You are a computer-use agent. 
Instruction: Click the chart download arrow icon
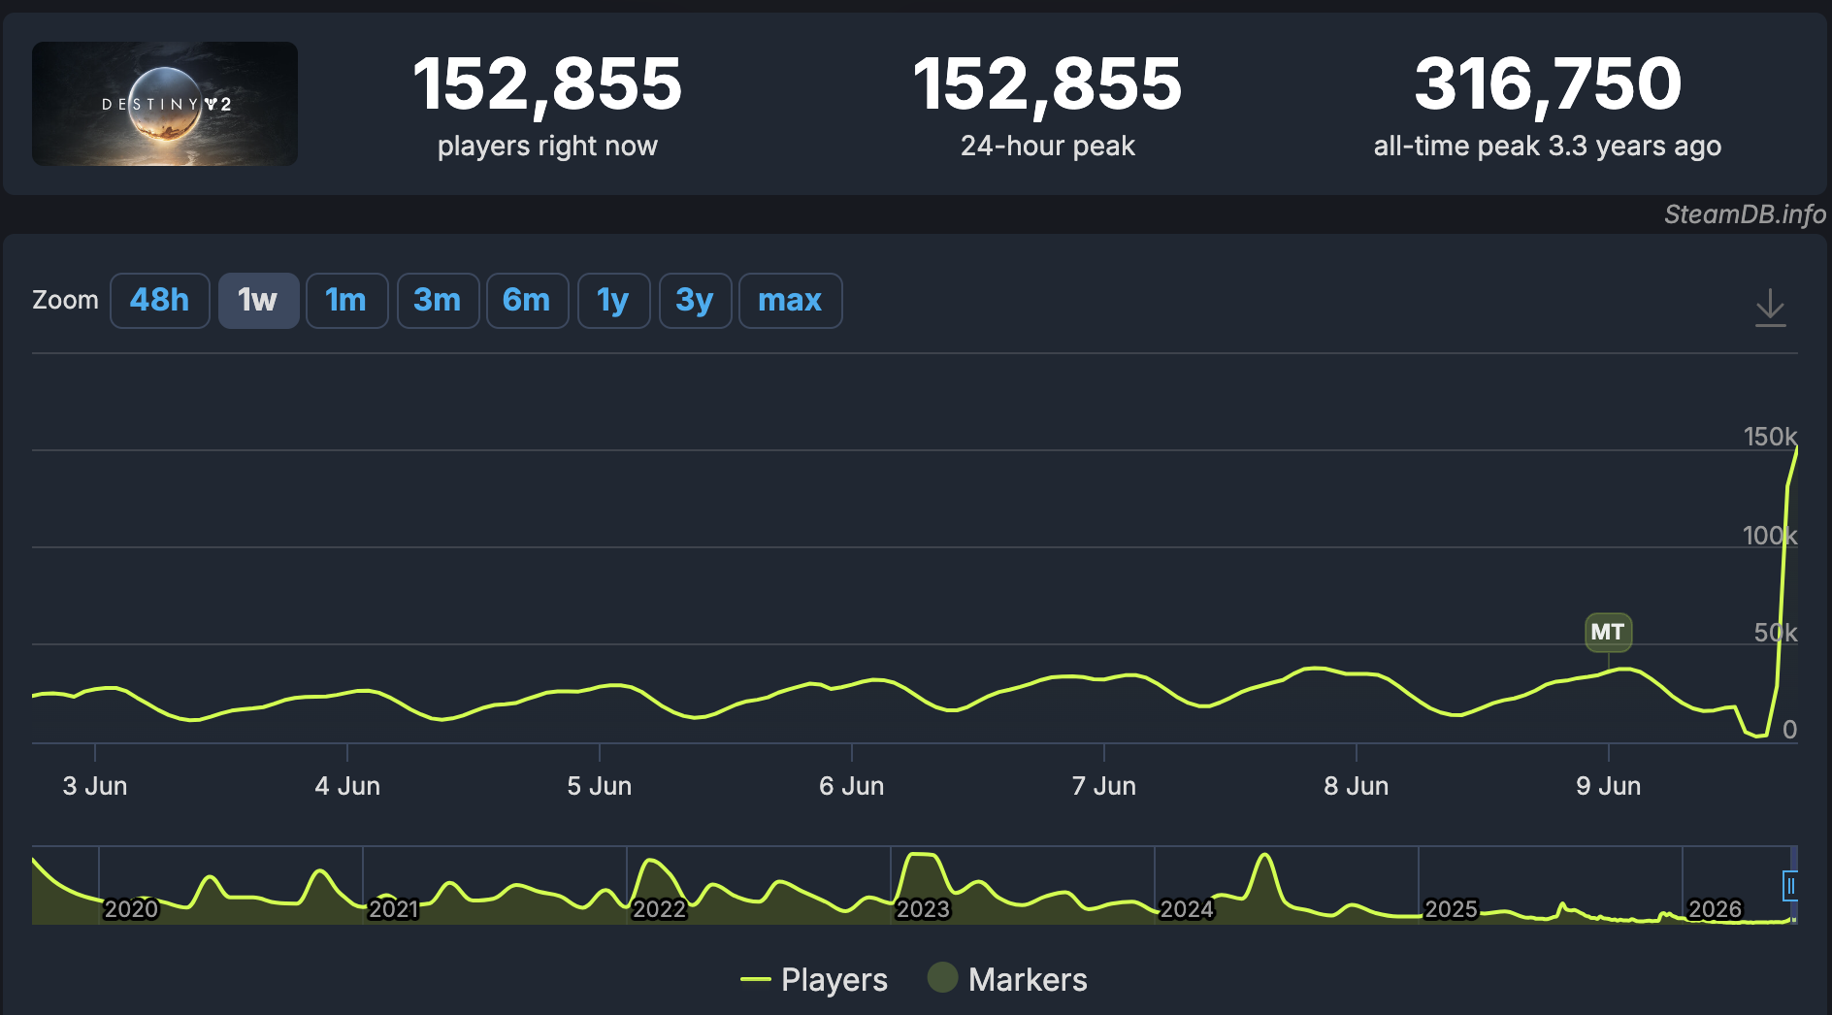click(1770, 307)
